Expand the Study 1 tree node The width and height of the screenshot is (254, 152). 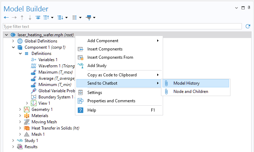click(x=14, y=141)
